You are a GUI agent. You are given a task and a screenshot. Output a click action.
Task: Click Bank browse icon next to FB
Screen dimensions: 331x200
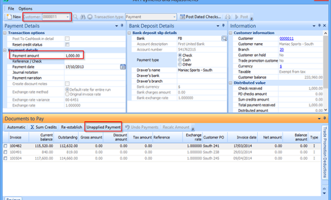coord(224,38)
